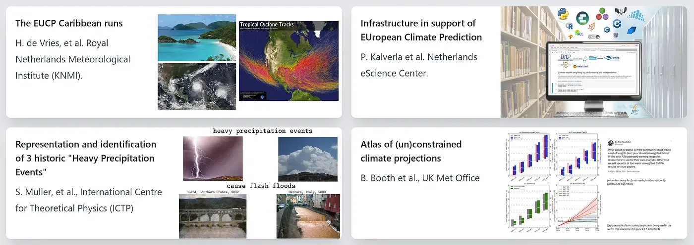This screenshot has width=694, height=245.
Task: Click the blue dotted cloud logo
Action: tap(637, 15)
